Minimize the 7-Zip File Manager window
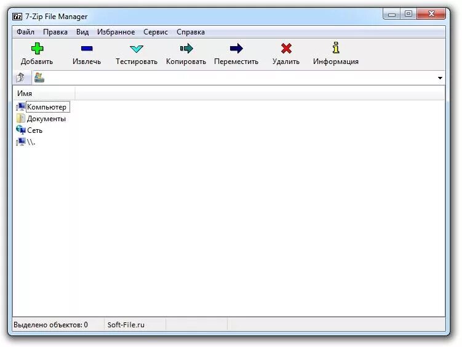Screen dimensions: 462x347 (392, 14)
